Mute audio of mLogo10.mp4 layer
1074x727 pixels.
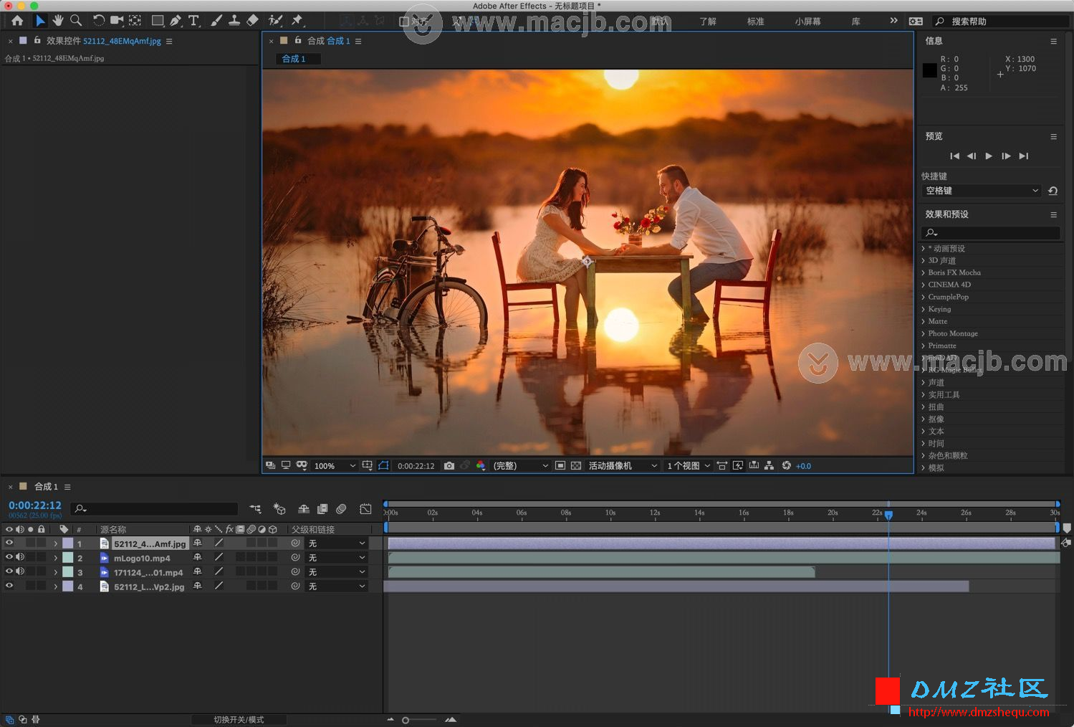tap(20, 558)
